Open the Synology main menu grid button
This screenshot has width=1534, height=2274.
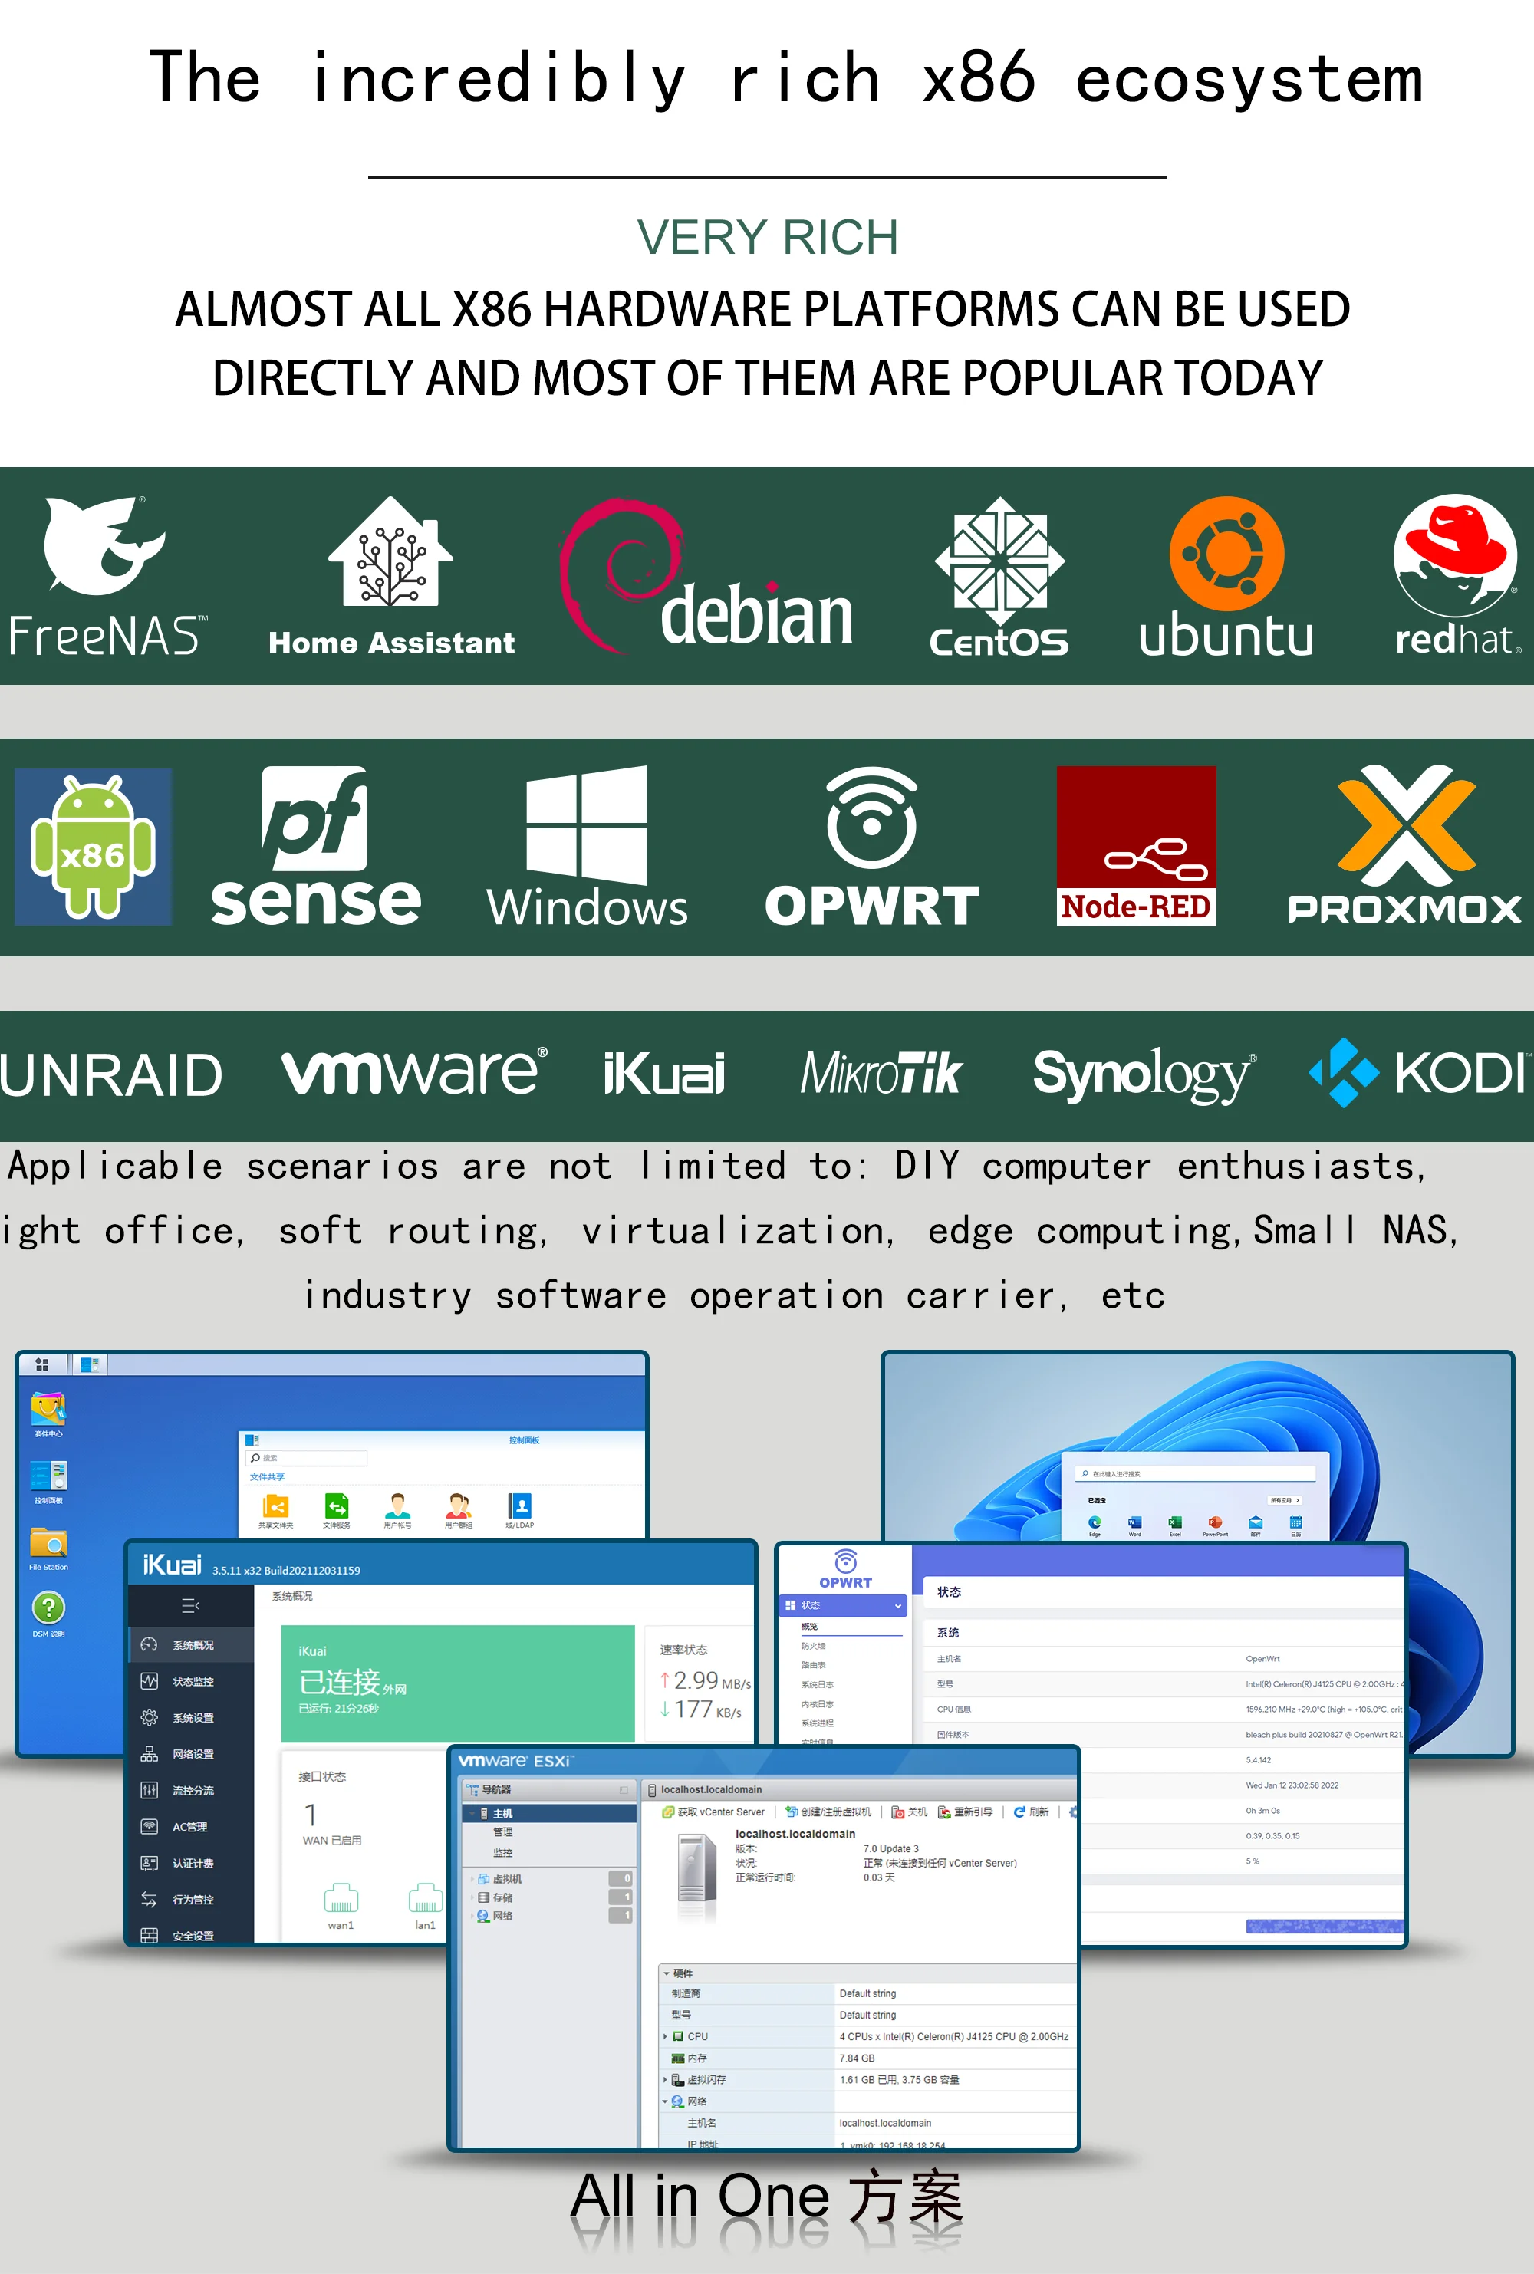(42, 1364)
